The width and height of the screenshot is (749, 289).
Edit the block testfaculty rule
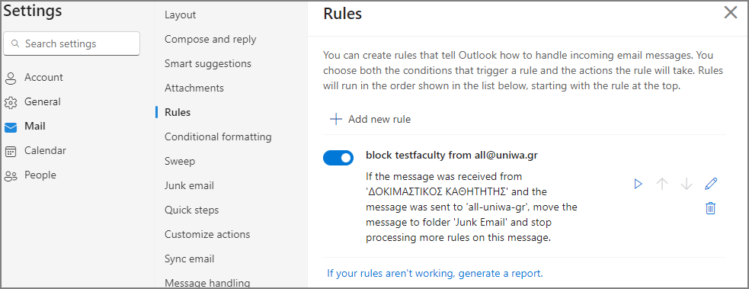711,184
